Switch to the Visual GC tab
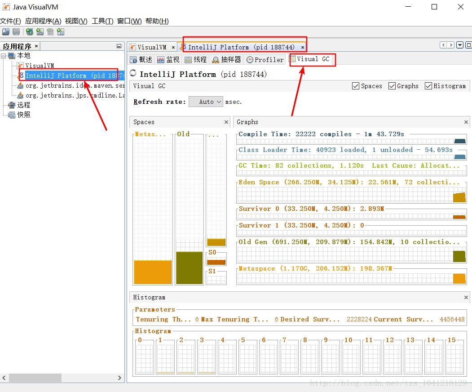The image size is (472, 392). click(x=310, y=59)
